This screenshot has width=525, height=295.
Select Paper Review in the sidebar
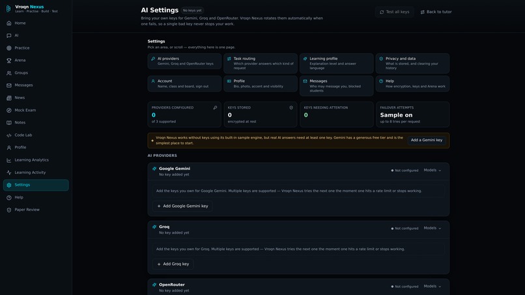coord(36,210)
